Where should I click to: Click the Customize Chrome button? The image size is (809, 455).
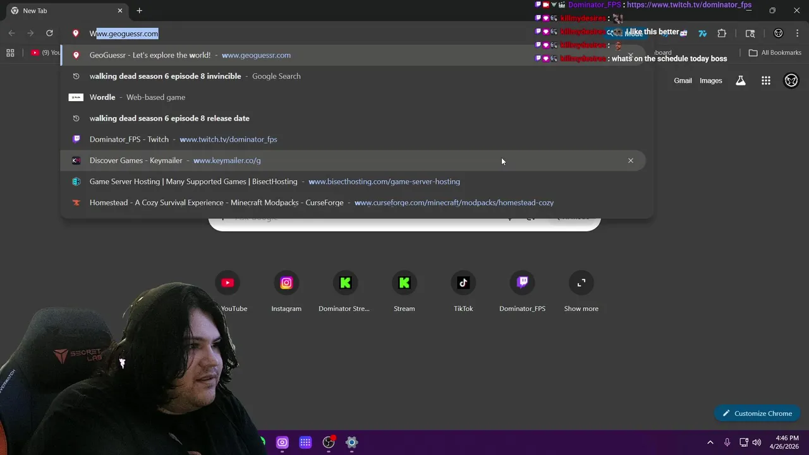point(757,413)
